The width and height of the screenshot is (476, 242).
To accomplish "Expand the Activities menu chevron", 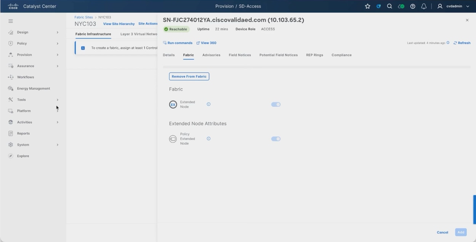I will click(x=58, y=122).
